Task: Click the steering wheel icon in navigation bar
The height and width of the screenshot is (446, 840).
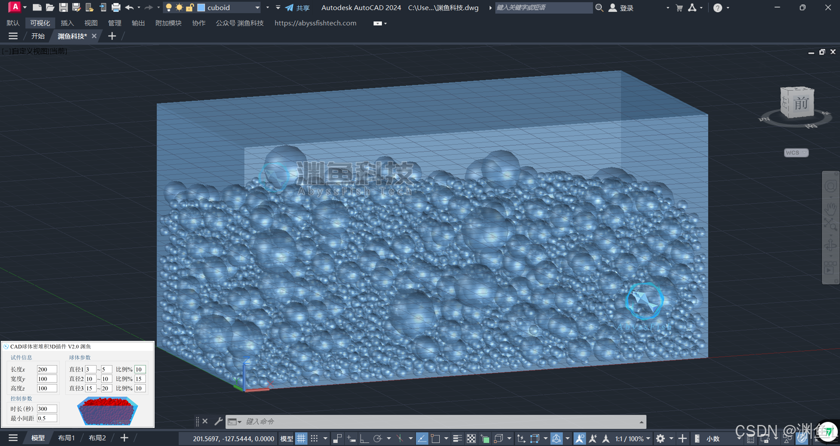Action: tap(830, 186)
